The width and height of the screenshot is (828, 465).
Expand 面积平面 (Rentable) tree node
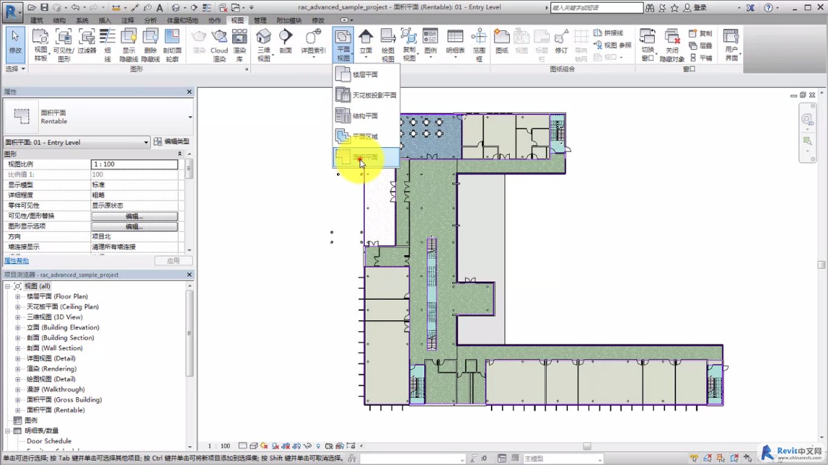click(x=18, y=410)
